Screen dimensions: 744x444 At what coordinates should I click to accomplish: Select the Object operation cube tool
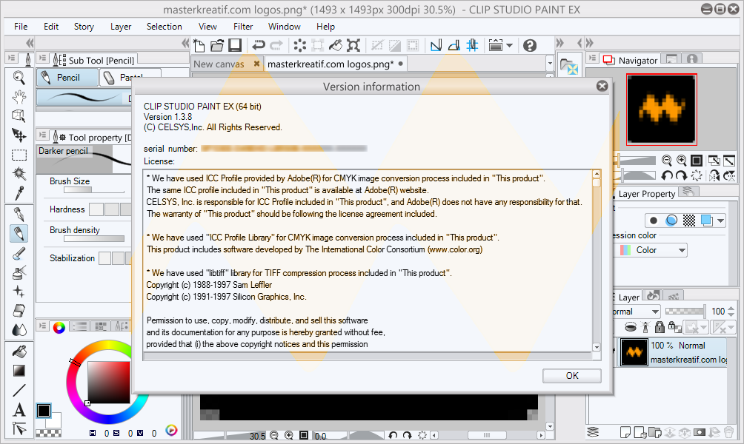[19, 116]
